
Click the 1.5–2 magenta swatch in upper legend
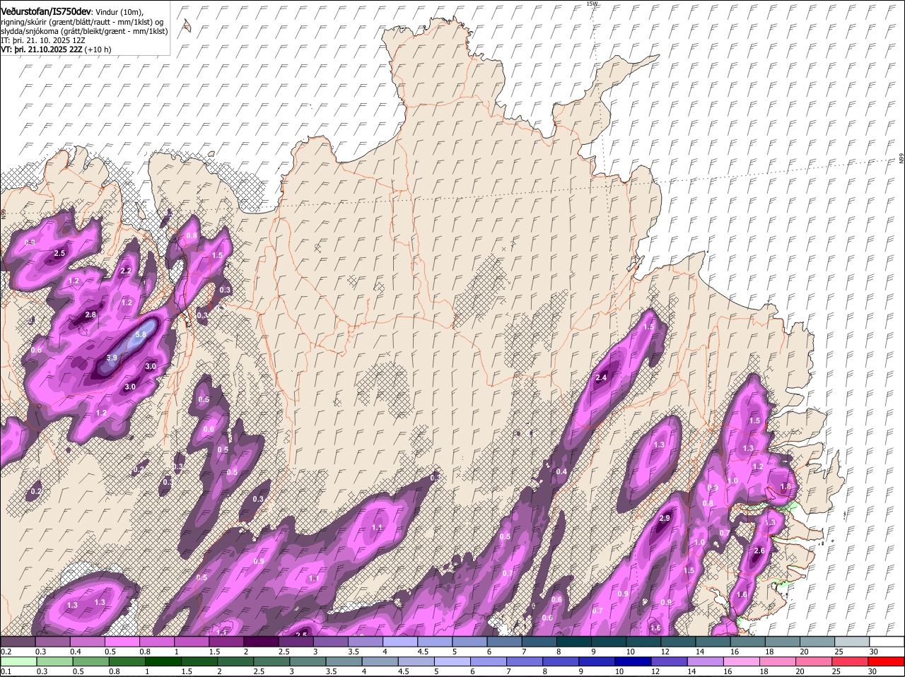[226, 642]
